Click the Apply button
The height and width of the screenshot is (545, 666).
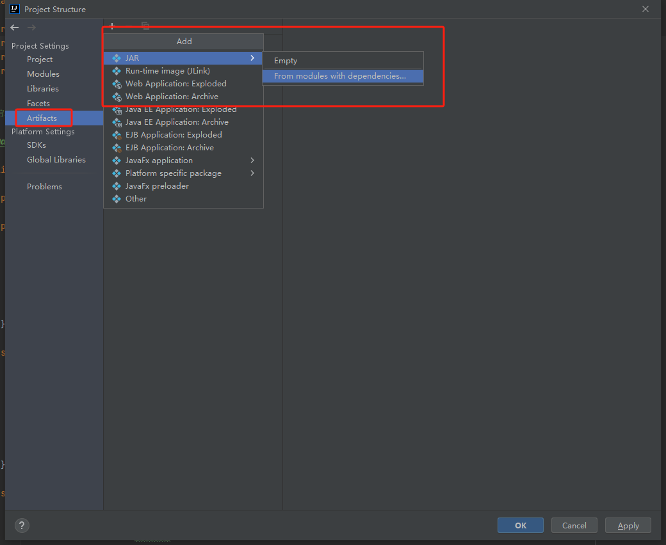tap(628, 526)
